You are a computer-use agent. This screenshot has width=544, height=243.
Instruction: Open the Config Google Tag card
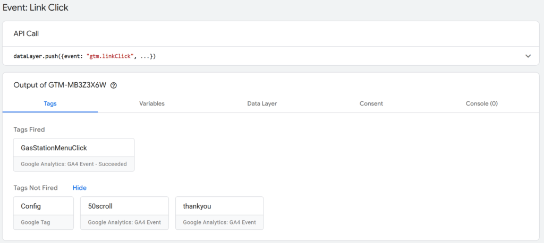pyautogui.click(x=44, y=213)
